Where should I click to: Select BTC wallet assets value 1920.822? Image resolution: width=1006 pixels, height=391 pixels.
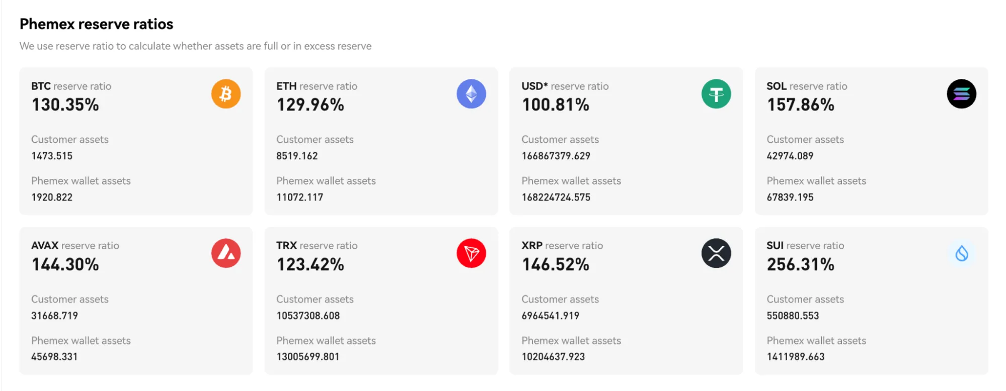52,197
